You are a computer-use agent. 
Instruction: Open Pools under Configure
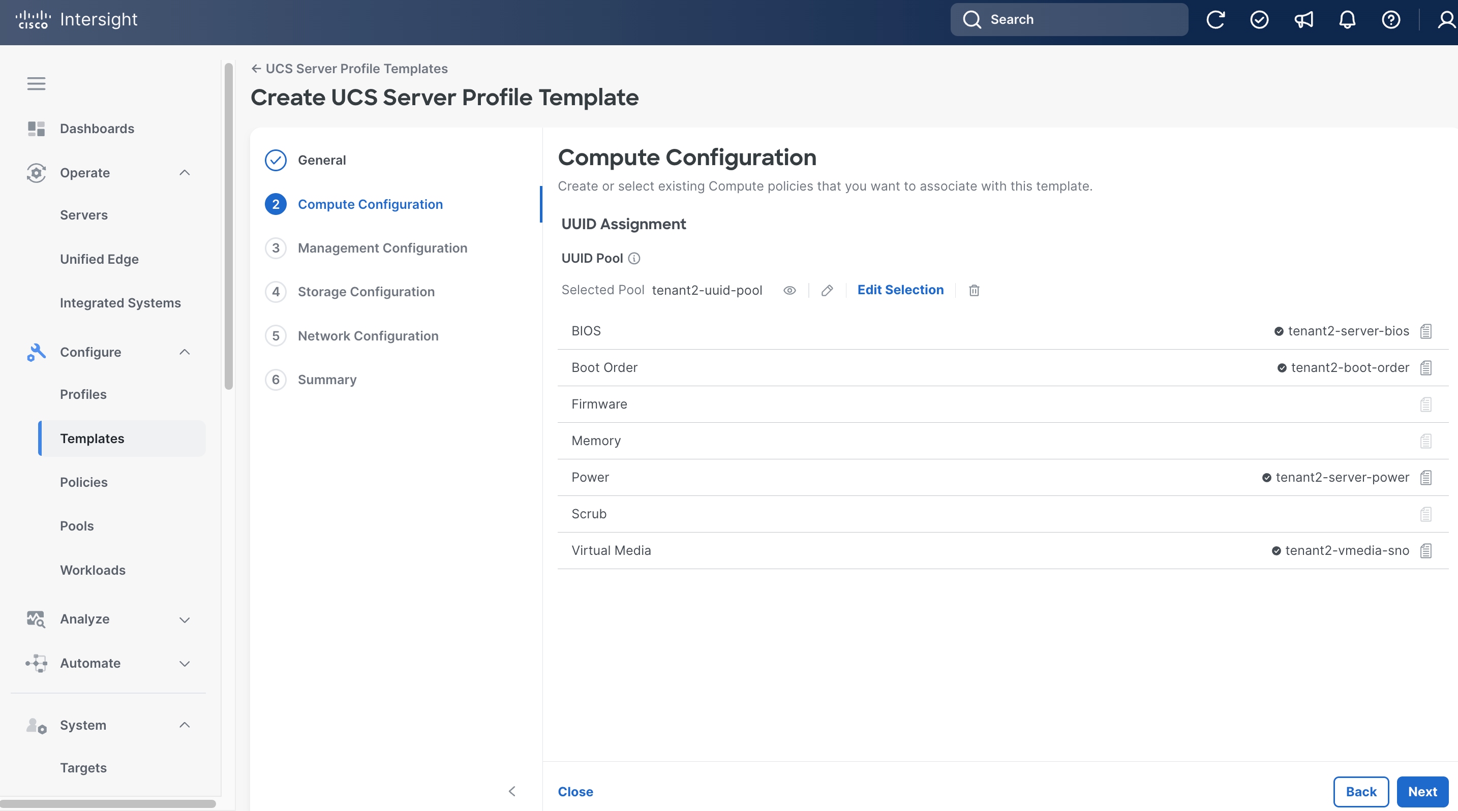[77, 526]
